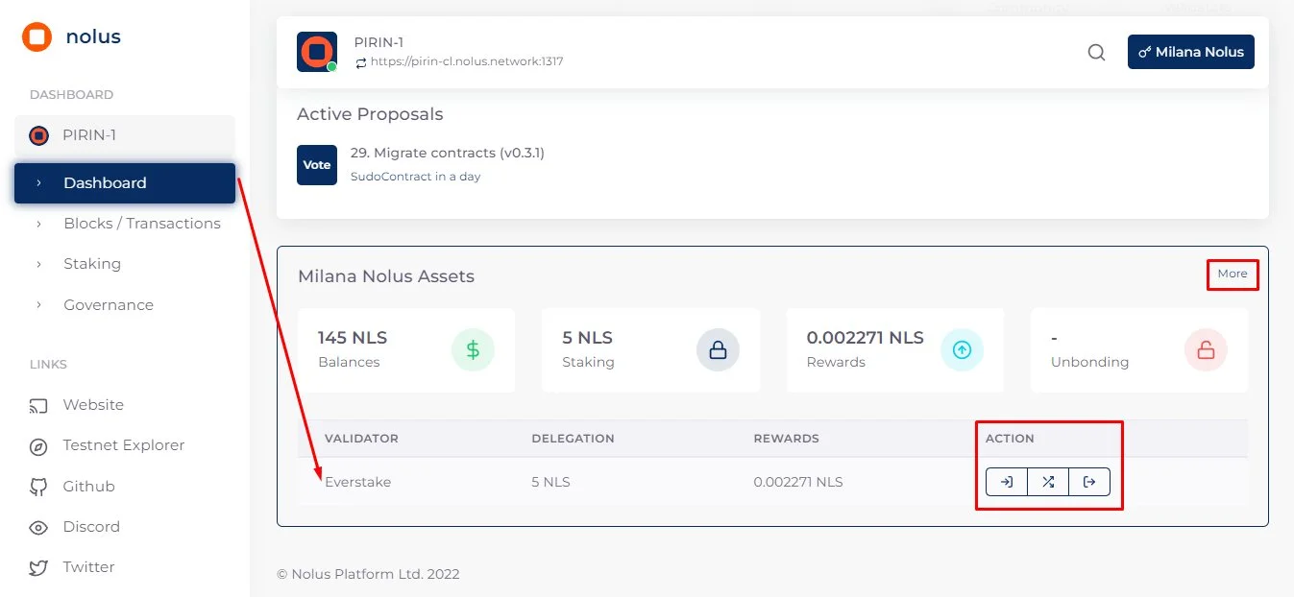
Task: Click the Milana Nolus wallet button
Action: click(x=1191, y=52)
